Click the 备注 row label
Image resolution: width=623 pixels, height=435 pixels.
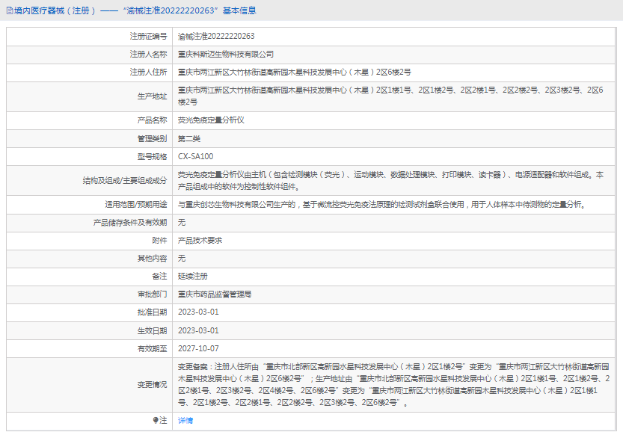click(160, 277)
